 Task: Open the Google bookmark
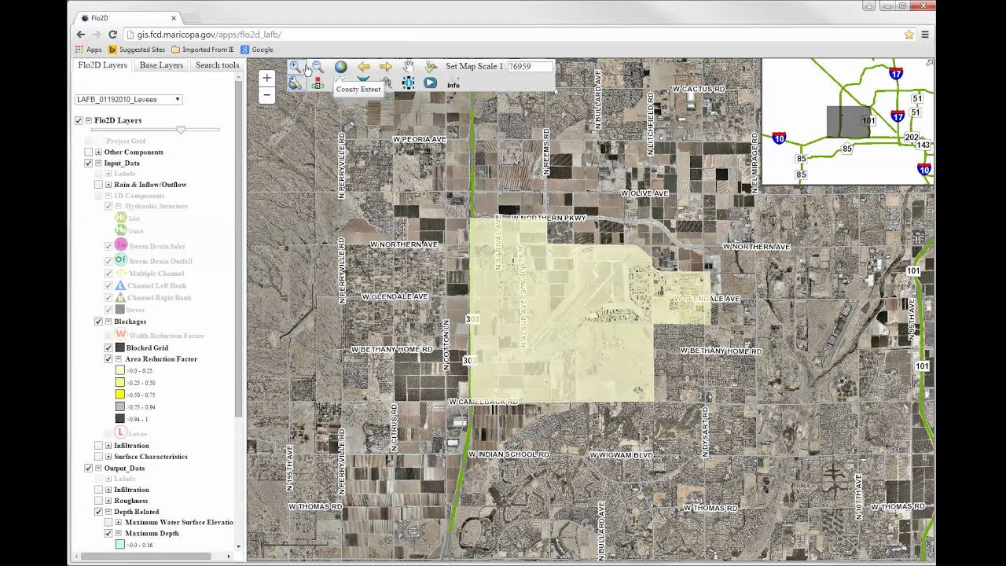point(257,50)
